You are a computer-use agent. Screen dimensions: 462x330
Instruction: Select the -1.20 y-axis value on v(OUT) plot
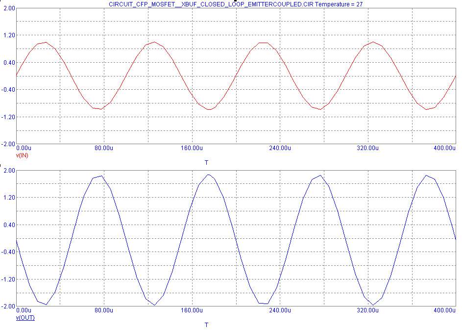pos(8,279)
